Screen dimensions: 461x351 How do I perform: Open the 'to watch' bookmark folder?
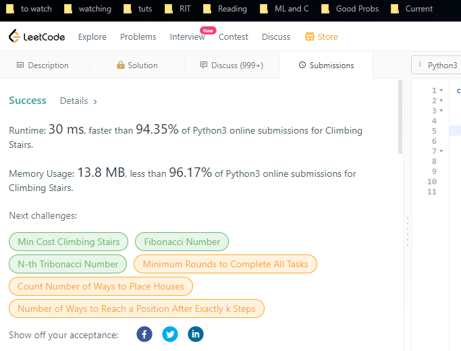(29, 9)
